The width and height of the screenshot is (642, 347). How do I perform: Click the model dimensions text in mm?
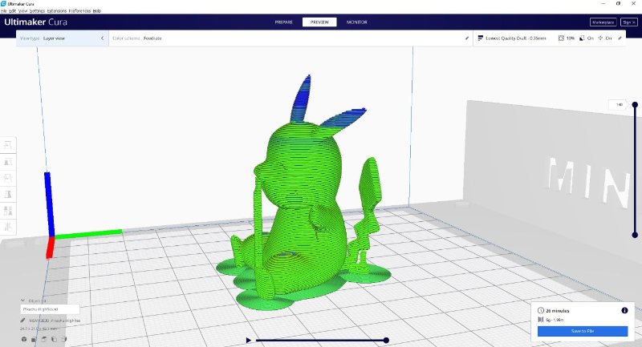(39, 329)
